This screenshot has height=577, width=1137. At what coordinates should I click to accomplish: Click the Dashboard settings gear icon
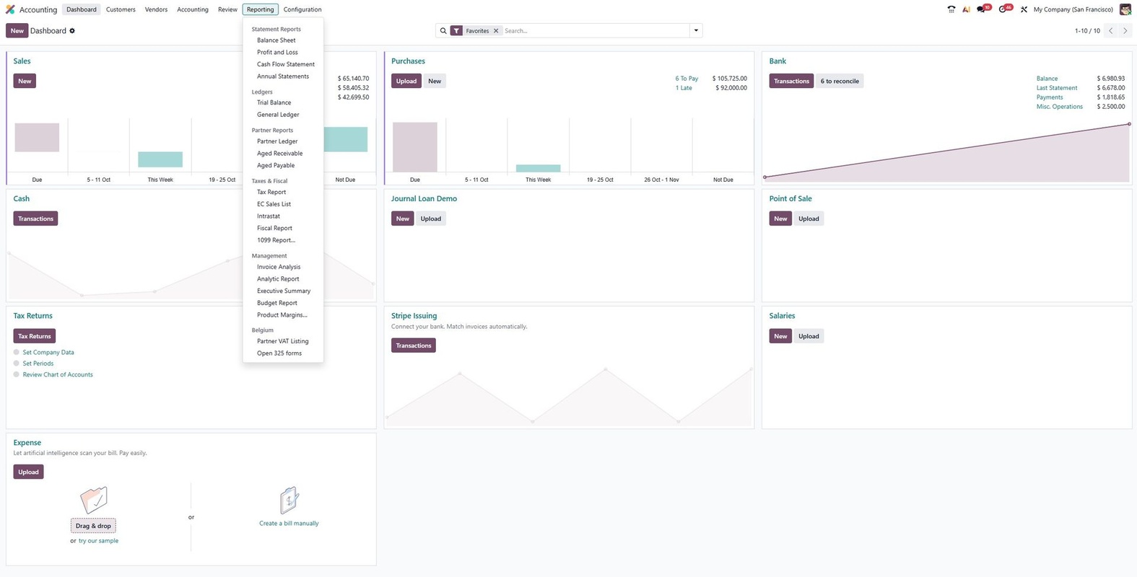[72, 31]
